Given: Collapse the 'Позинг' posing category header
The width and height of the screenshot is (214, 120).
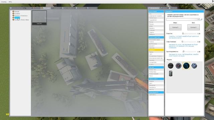Looking at the screenshot, I should [x=156, y=67].
